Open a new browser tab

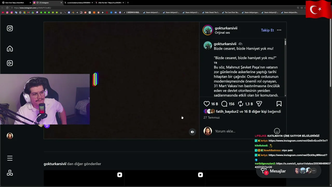[x=128, y=3]
